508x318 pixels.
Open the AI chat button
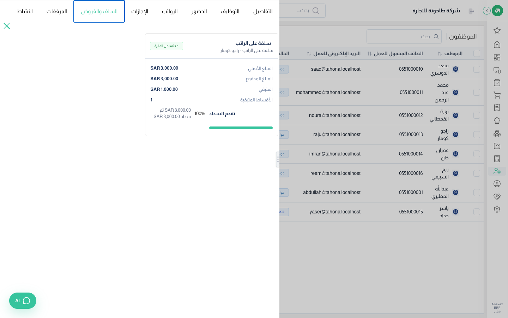[23, 301]
